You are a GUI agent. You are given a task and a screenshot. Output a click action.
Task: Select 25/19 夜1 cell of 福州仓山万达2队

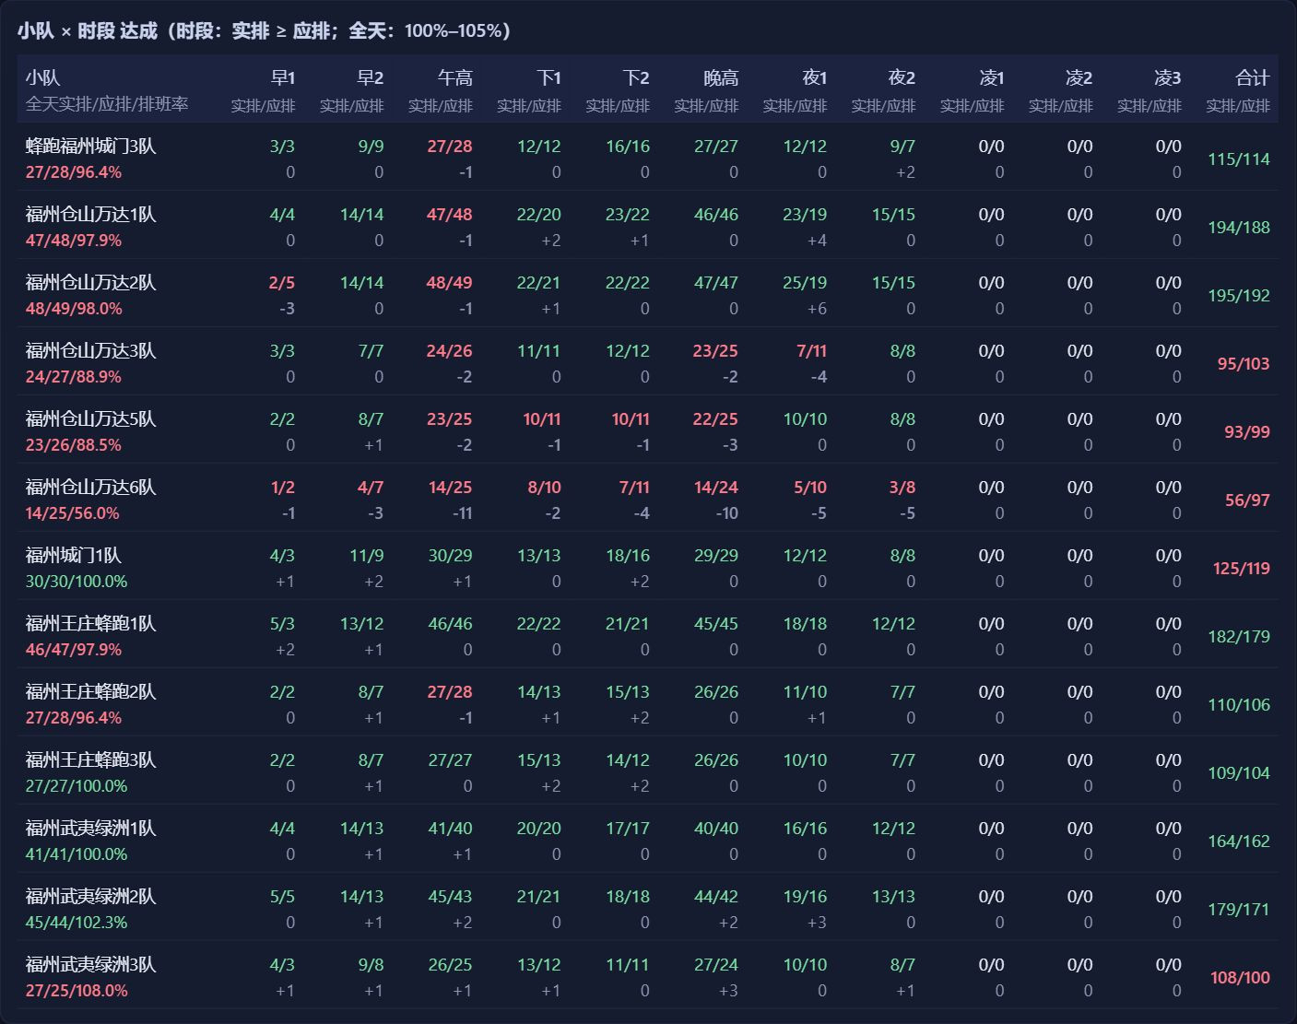click(805, 283)
